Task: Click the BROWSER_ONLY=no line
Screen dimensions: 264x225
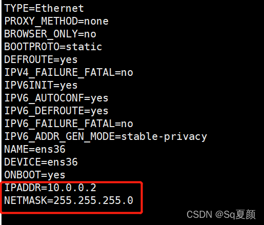Action: [x=50, y=34]
